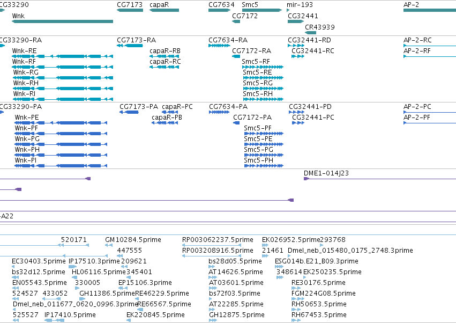This screenshot has height=323, width=456.
Task: Click EST label RP003062237.5prime
Action: click(x=218, y=240)
